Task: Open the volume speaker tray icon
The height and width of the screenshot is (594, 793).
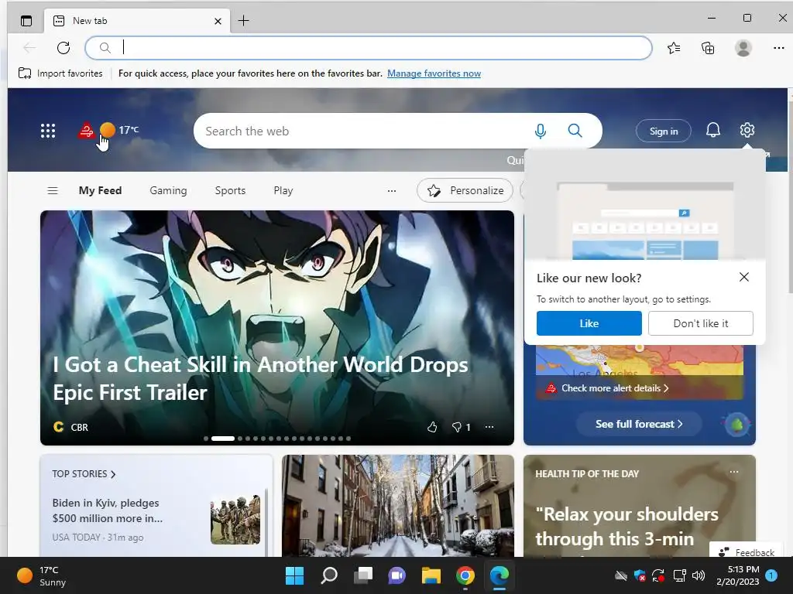Action: (699, 575)
